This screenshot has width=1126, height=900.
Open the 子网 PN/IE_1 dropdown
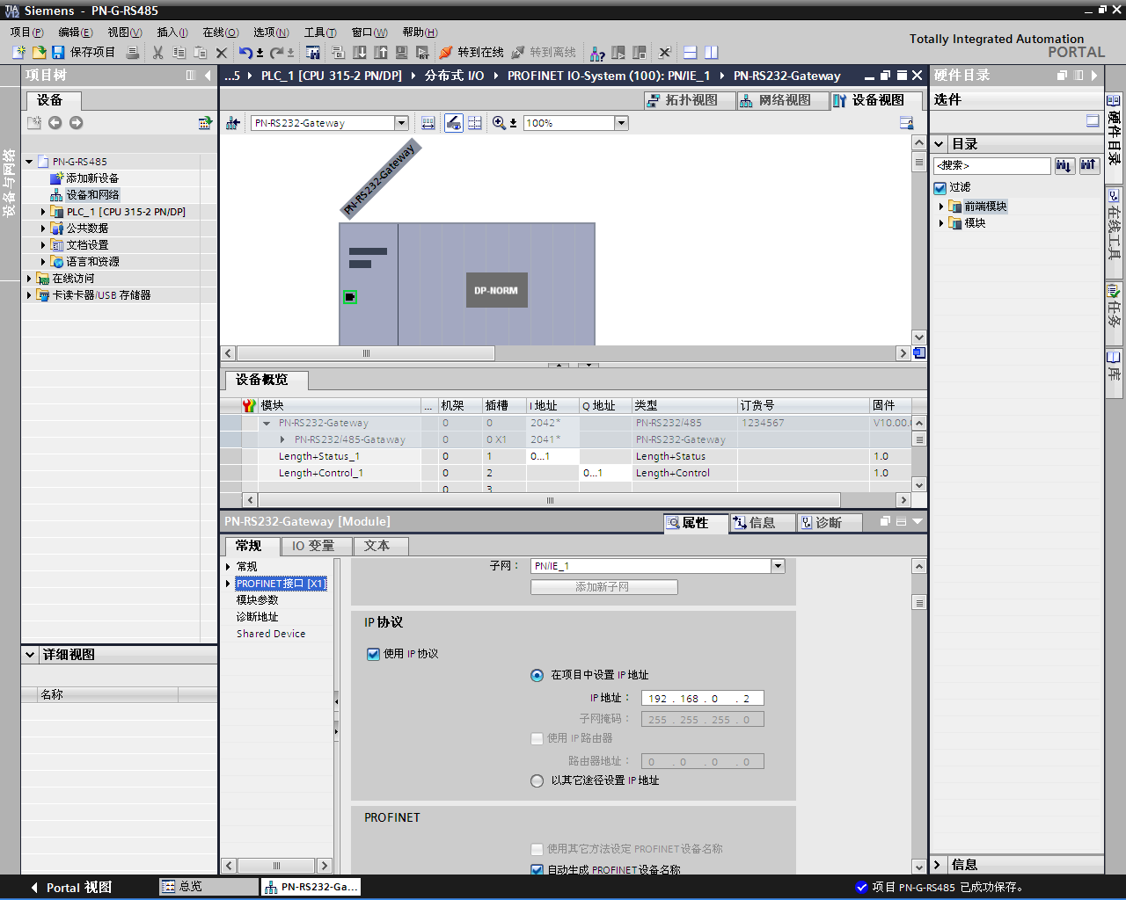click(x=778, y=566)
